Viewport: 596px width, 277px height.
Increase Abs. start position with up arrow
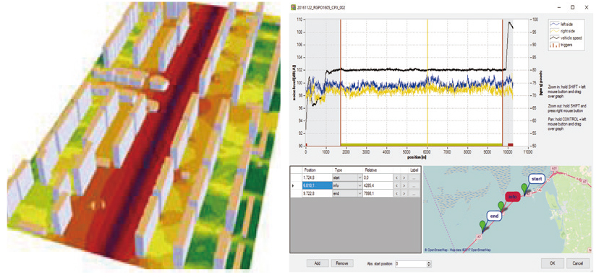[x=430, y=262]
